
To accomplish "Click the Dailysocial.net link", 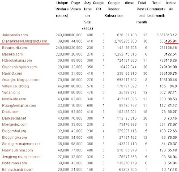I will tap(14, 118).
